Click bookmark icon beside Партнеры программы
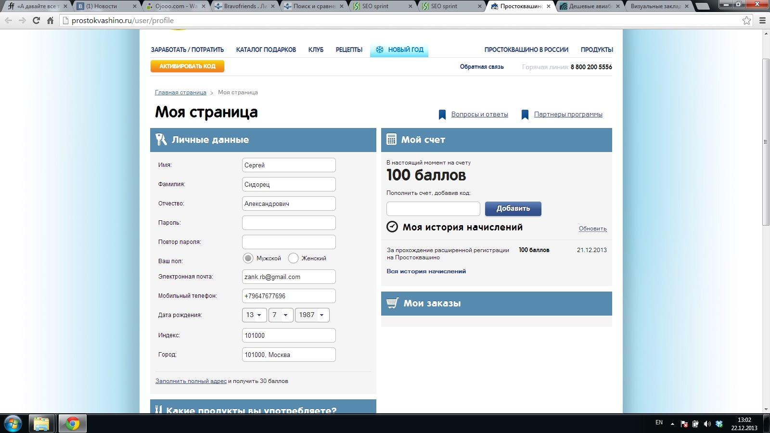The height and width of the screenshot is (433, 770). (525, 115)
